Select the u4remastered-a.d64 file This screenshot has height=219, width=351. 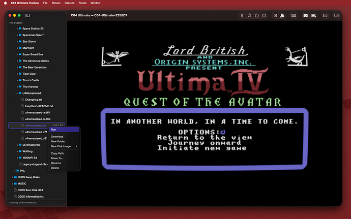point(37,112)
